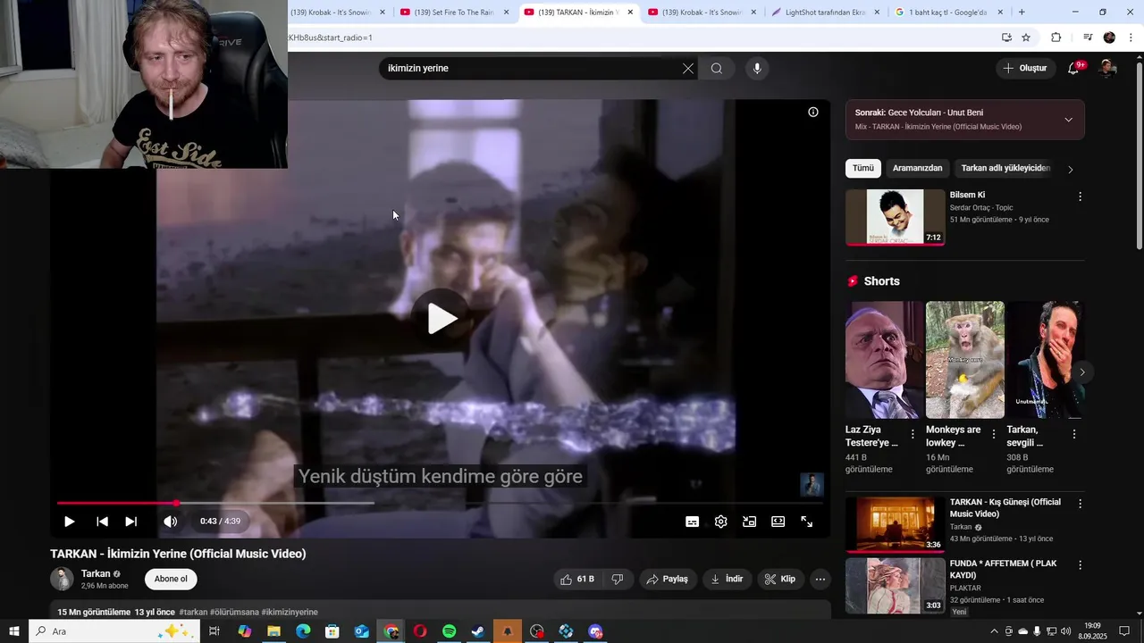Seek using the video progress bar
Image resolution: width=1144 pixels, height=643 pixels.
pyautogui.click(x=440, y=504)
